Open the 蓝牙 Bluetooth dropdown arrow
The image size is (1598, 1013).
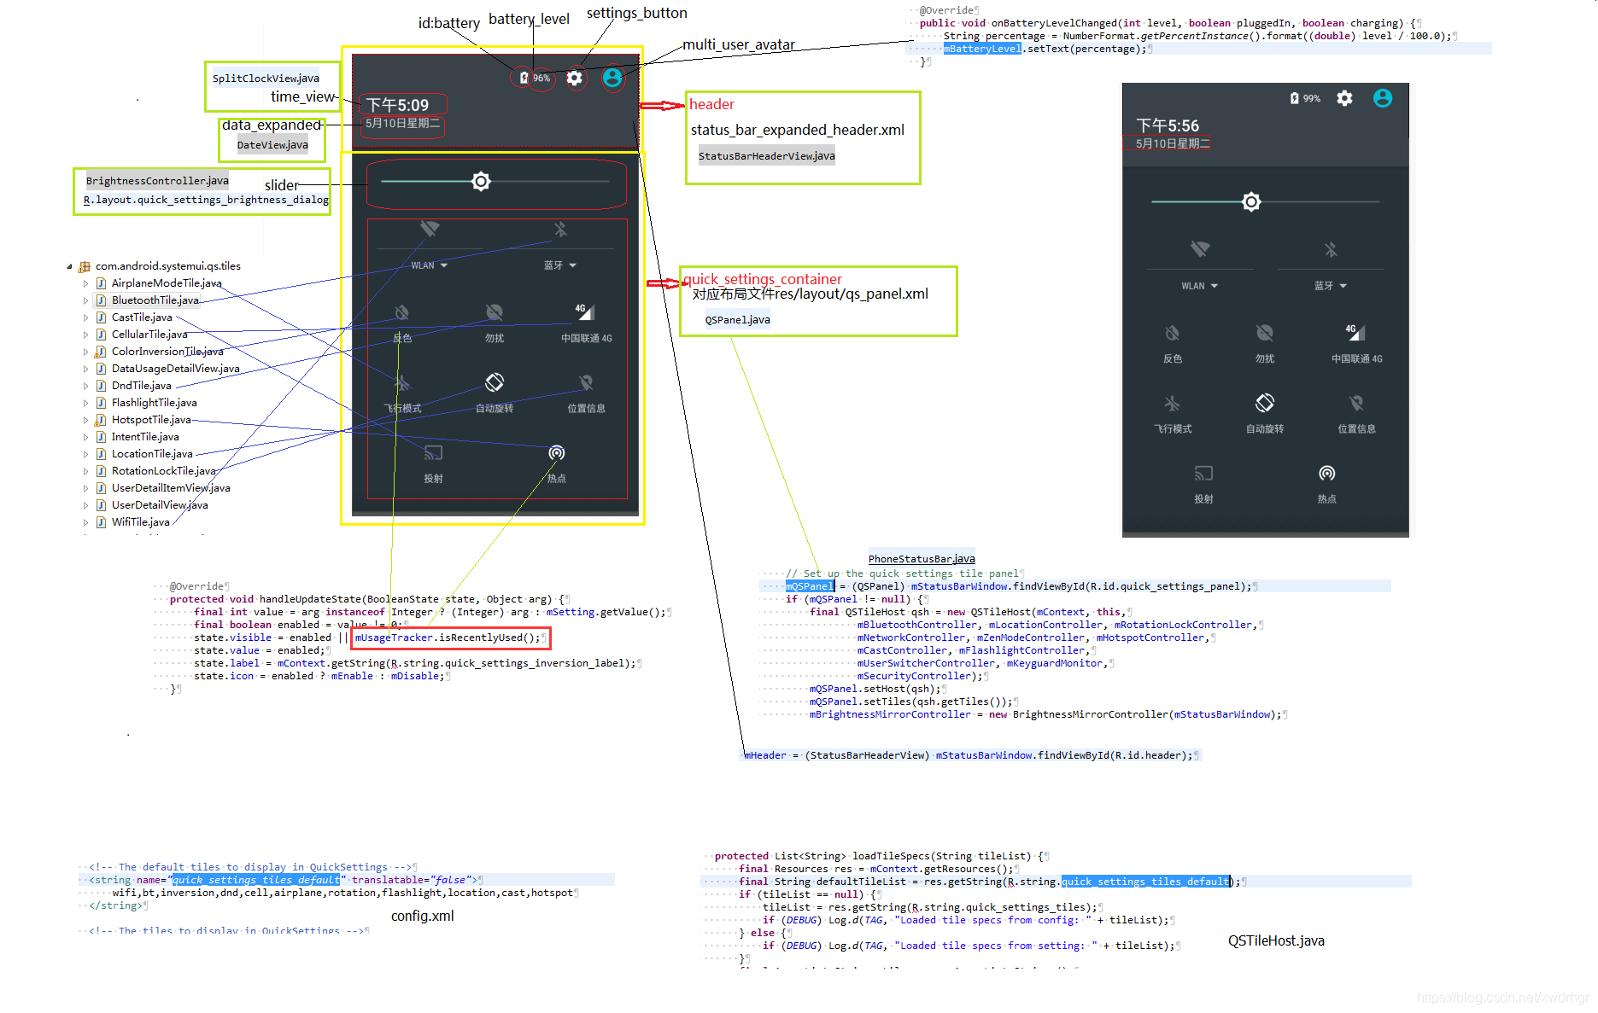click(573, 265)
